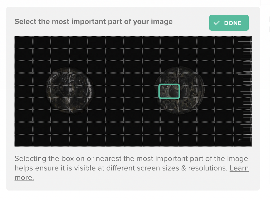Viewport: 270px width, 200px height.
Task: Select the top-right corner grid cell
Action: 242,42
